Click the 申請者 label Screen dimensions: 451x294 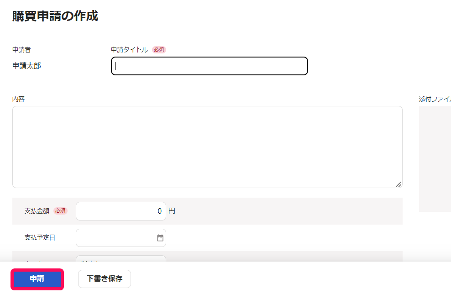[x=21, y=50]
